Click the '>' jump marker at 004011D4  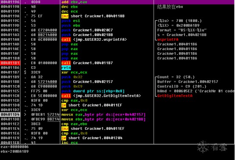pyautogui.click(x=25, y=115)
